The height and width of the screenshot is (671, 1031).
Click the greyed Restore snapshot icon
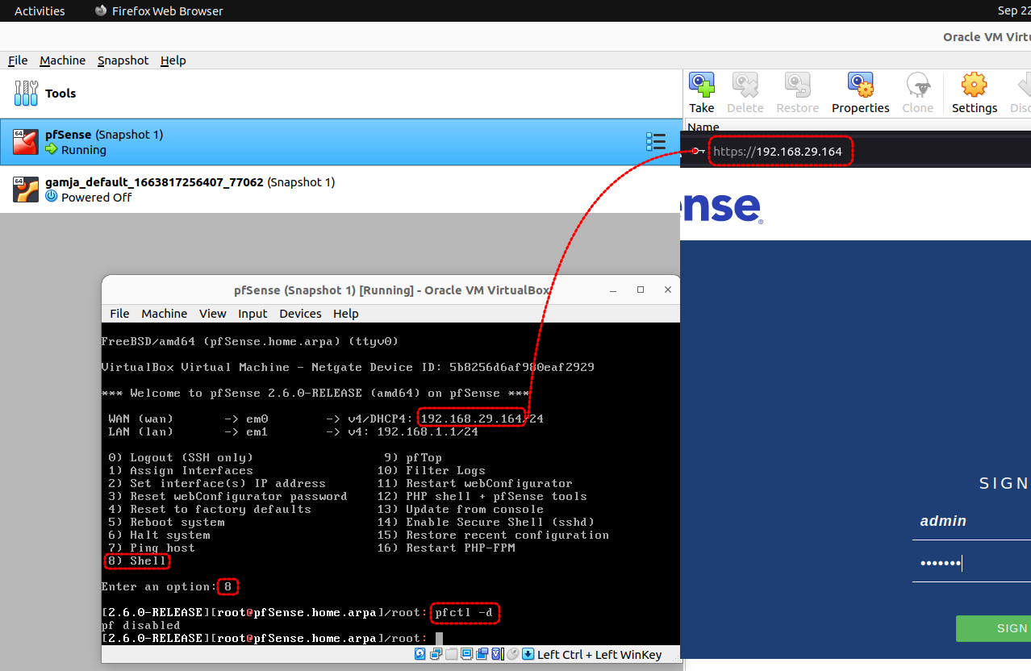797,85
